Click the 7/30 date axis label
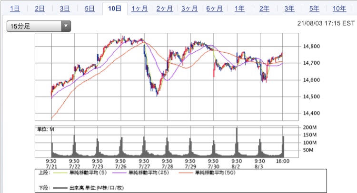The height and width of the screenshot is (193, 357). tap(214, 166)
